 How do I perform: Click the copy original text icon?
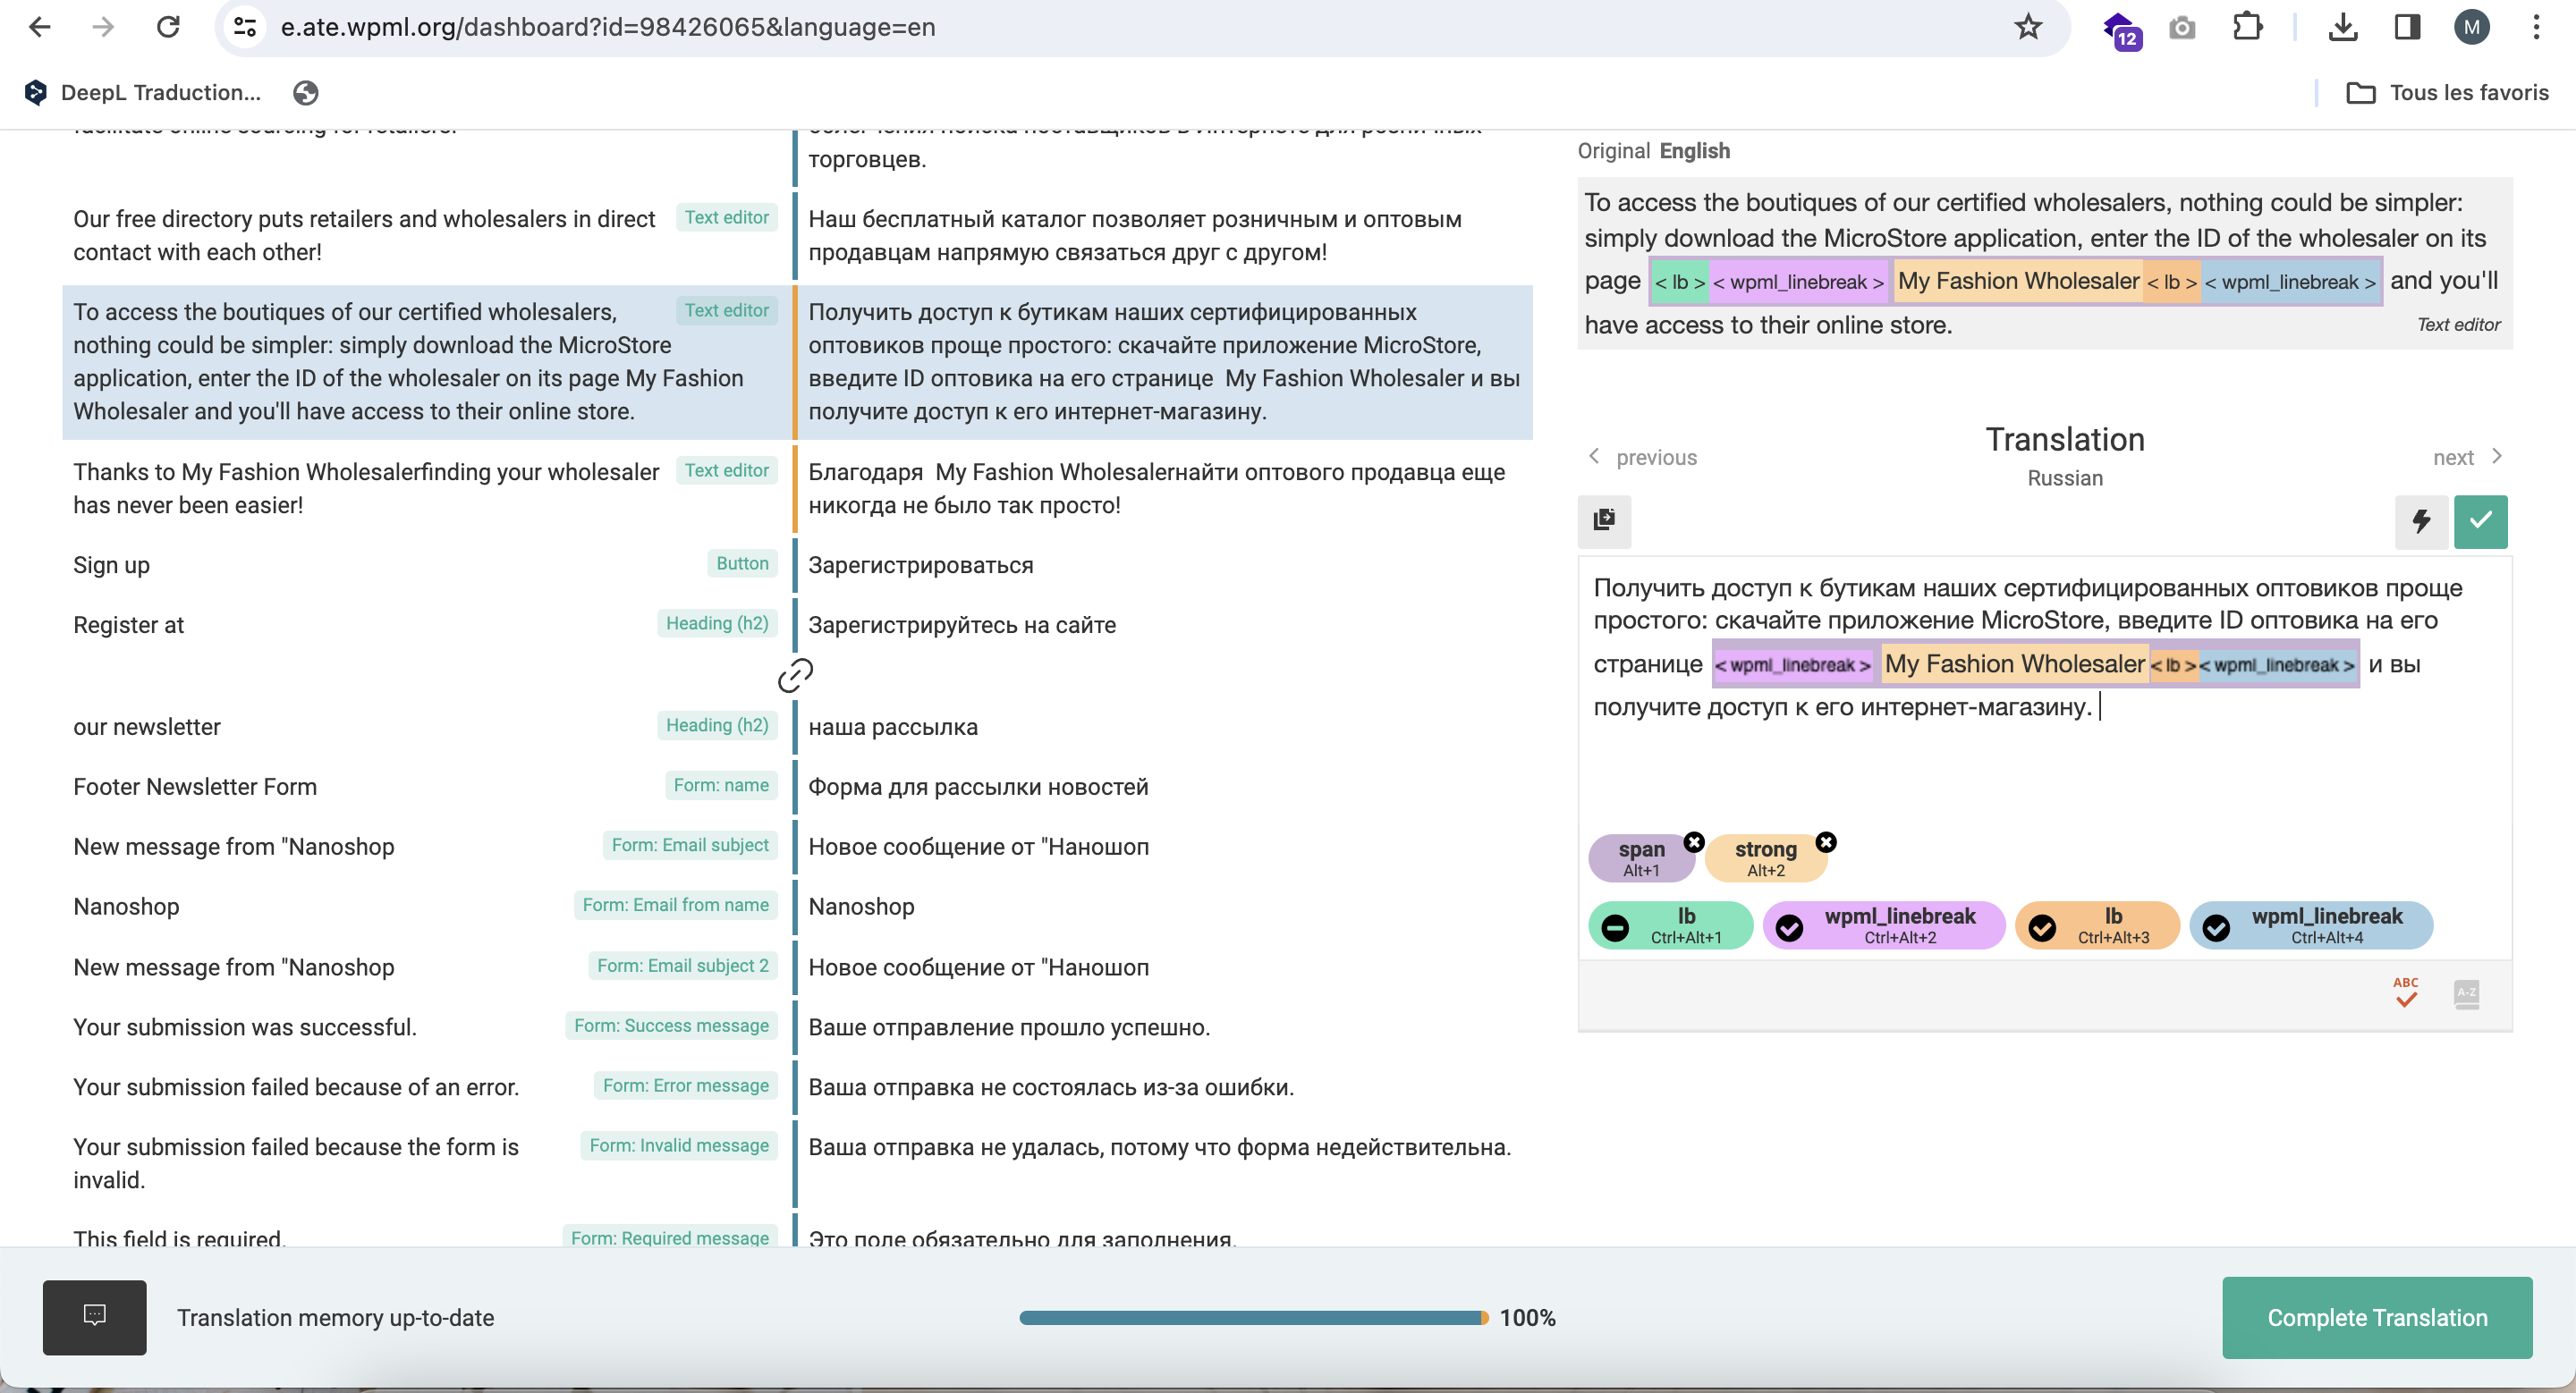point(1604,519)
